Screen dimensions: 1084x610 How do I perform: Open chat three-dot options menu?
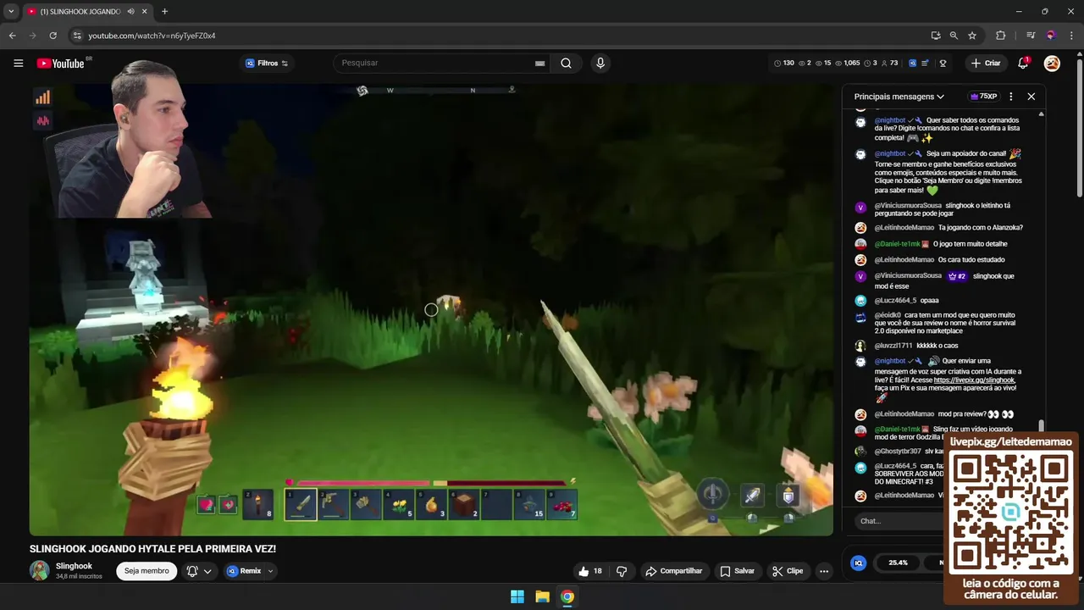click(x=1010, y=97)
